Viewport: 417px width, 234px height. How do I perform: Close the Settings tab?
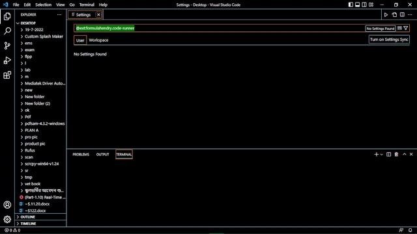(x=98, y=15)
